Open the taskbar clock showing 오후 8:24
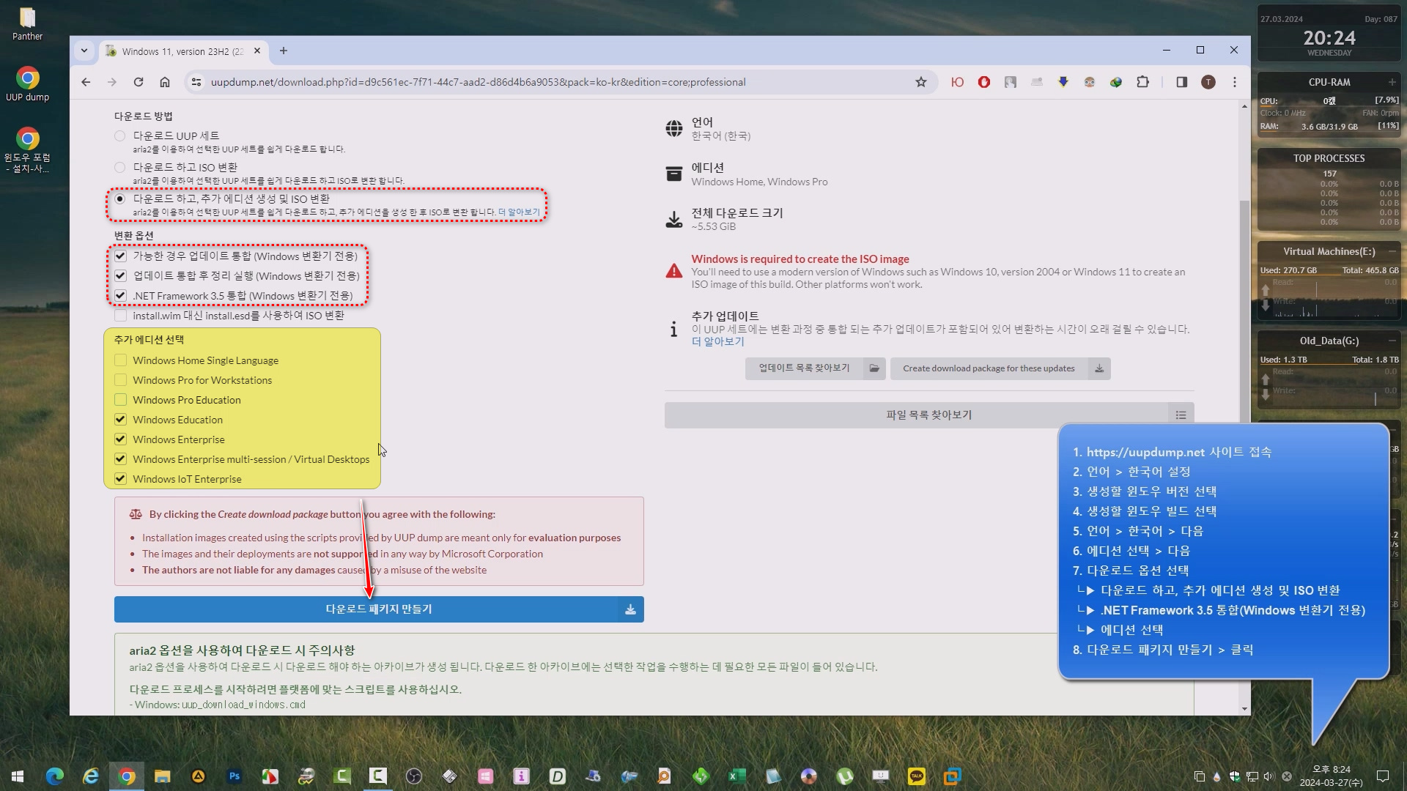The image size is (1407, 791). [1331, 776]
